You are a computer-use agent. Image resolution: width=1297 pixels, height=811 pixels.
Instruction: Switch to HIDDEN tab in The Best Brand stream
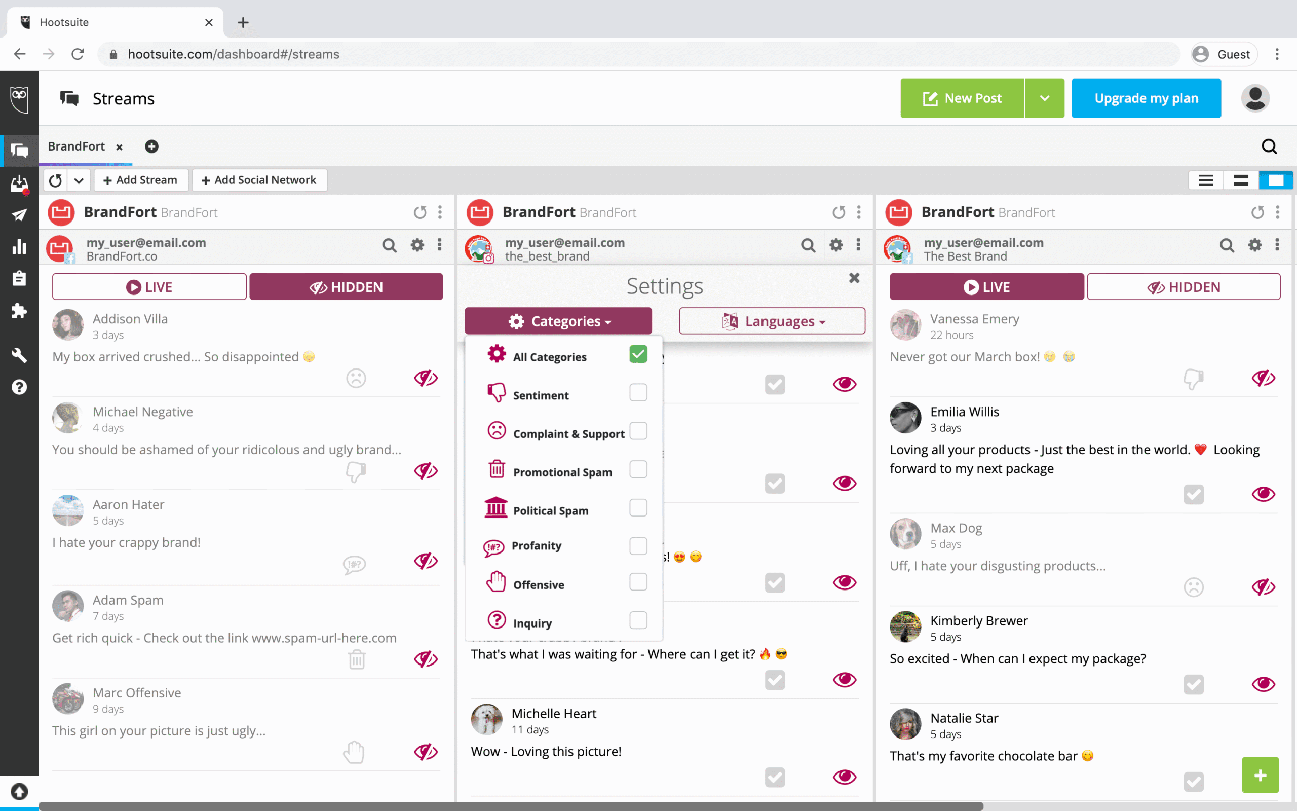1184,287
